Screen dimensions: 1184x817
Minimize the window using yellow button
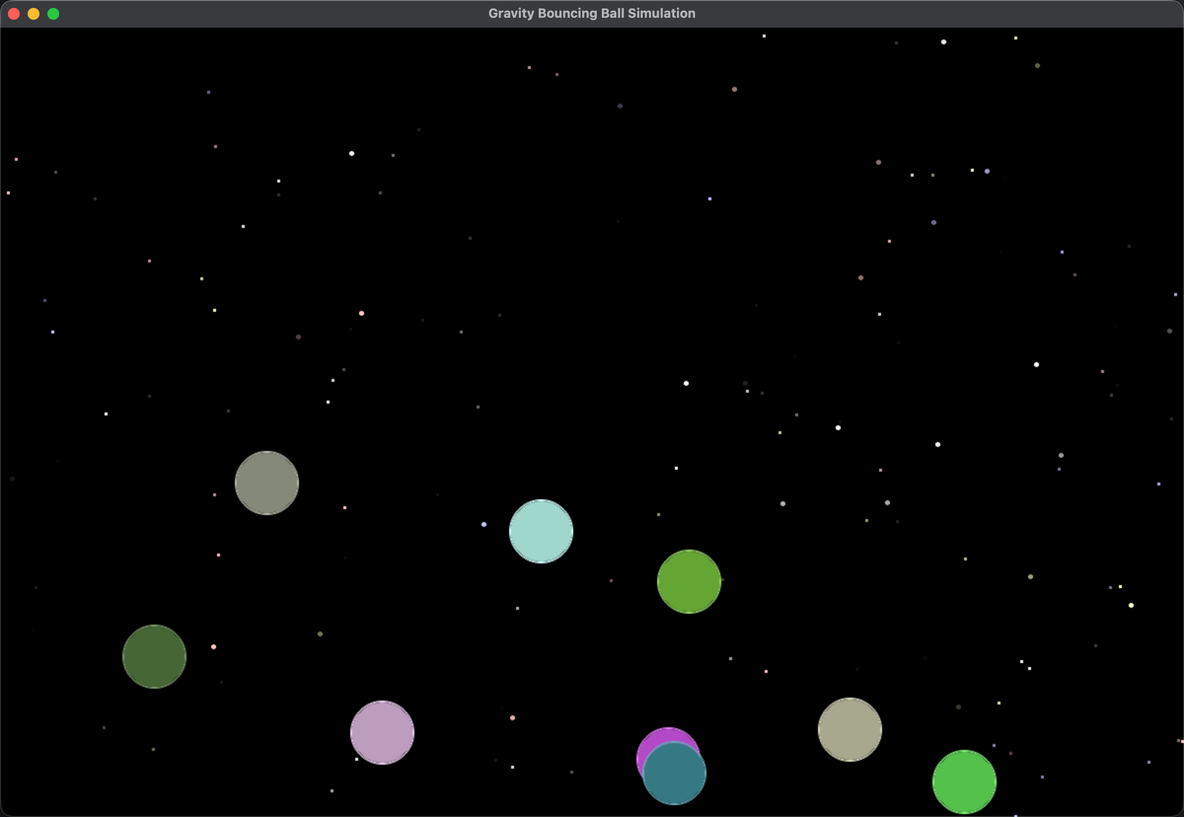[x=33, y=14]
